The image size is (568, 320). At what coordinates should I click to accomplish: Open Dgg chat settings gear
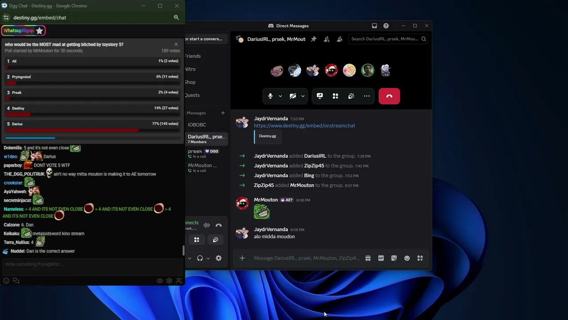[169, 281]
